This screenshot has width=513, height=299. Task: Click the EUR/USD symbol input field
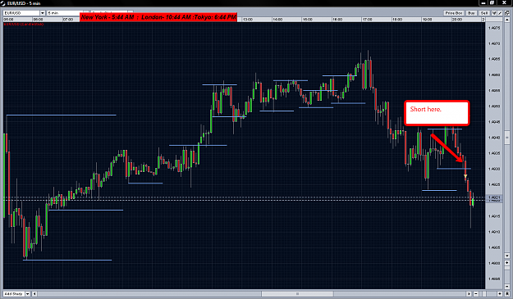(21, 13)
